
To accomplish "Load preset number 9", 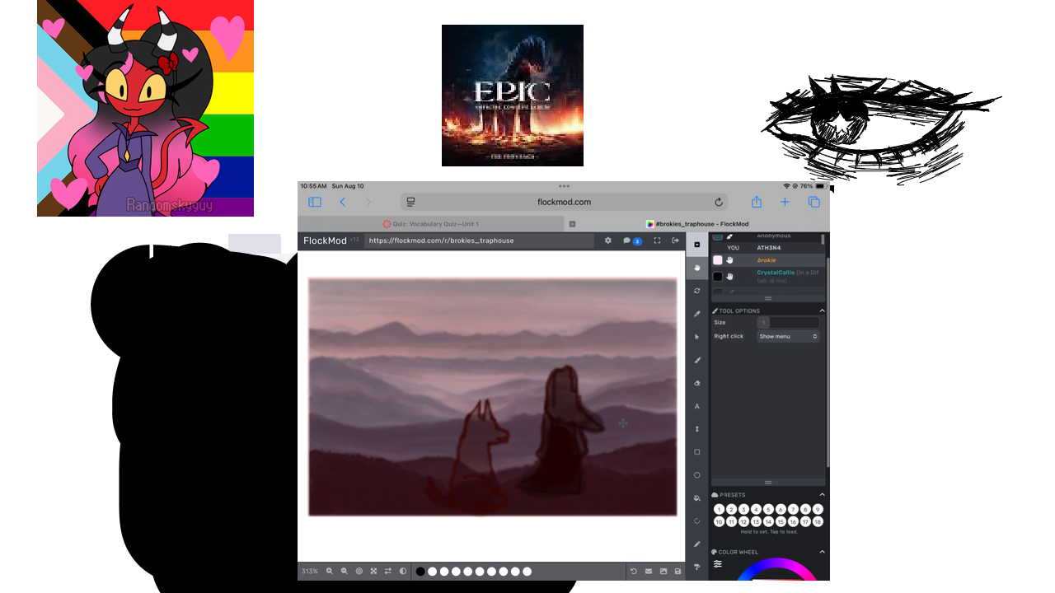I will click(818, 509).
